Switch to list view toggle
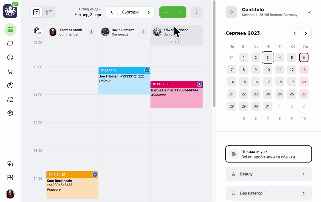 pos(49,12)
